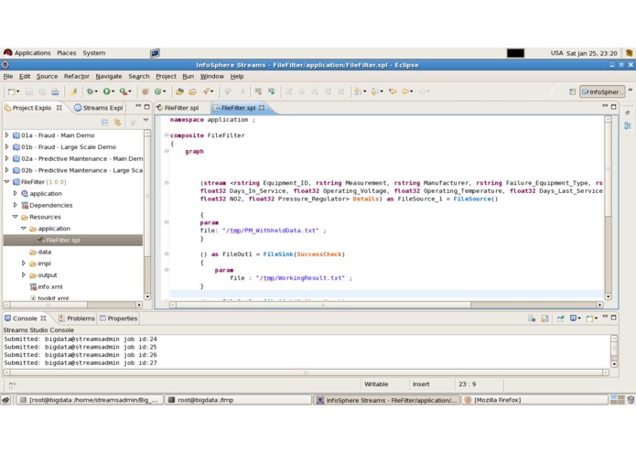Screen dimensions: 636x452
Task: Click the External Tools run icon
Action: coord(123,91)
